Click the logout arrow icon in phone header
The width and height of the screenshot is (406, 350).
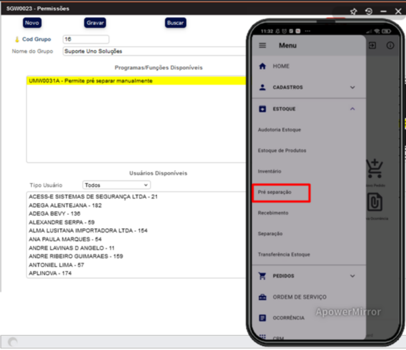[373, 46]
